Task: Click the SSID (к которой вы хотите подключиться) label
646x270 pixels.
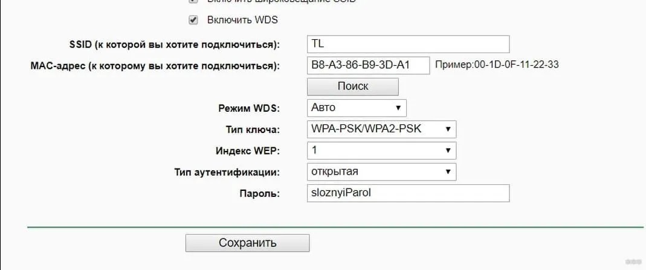Action: pos(175,45)
